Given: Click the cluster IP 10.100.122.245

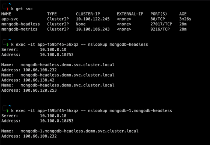Looking at the screenshot, I should (93, 19).
